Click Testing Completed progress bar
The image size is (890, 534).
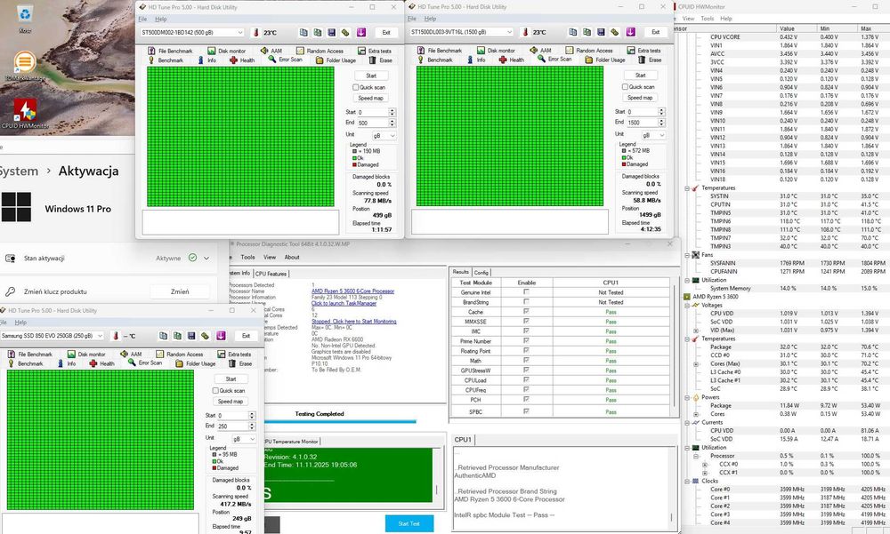[x=341, y=421]
